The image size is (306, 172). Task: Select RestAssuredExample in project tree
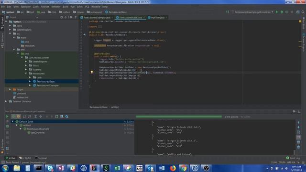tap(47, 86)
